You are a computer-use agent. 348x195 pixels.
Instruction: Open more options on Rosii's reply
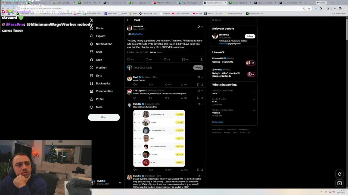pos(202,77)
